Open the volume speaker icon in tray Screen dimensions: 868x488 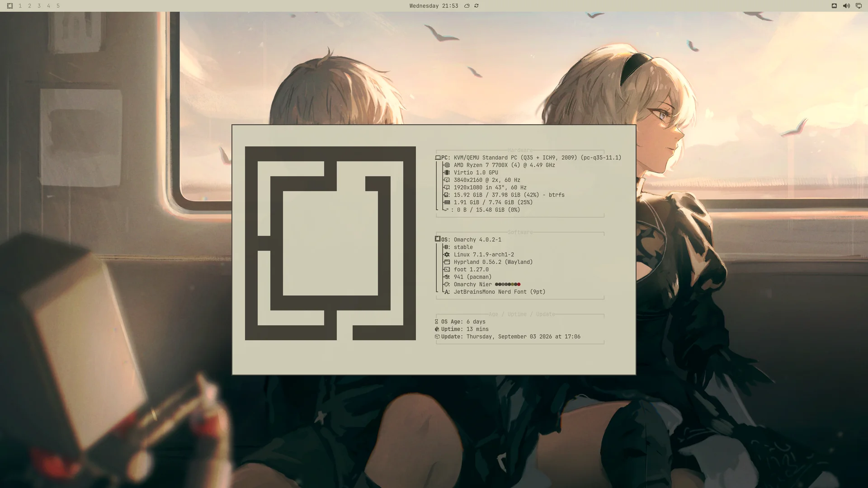pyautogui.click(x=846, y=6)
